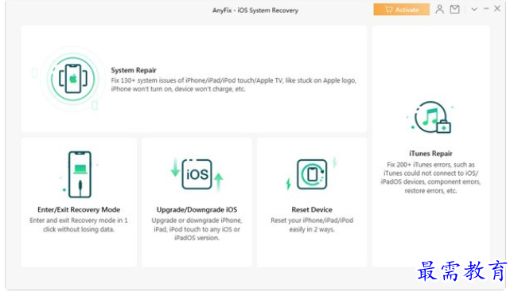
Task: Open the mail feedback icon
Action: coord(454,10)
